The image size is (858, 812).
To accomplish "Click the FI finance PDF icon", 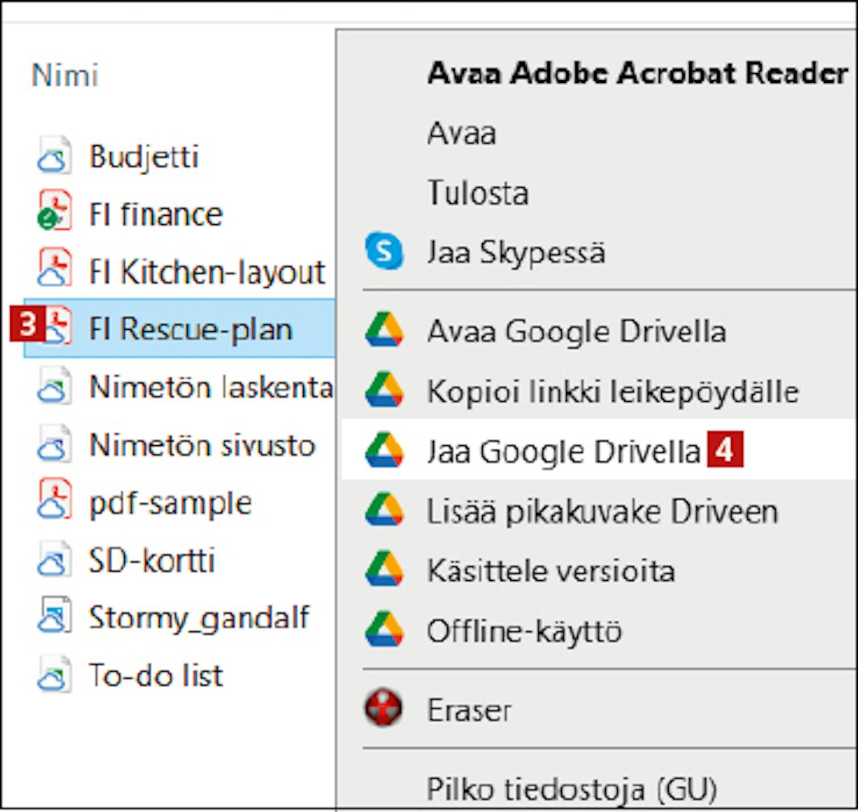I will 54,212.
